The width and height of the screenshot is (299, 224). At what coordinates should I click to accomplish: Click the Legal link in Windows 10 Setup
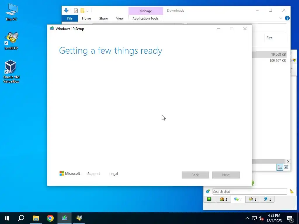coord(114,174)
